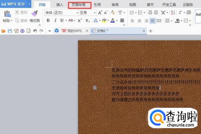Click the Print icon in quick toolbar
This screenshot has width=201, height=134.
(22, 31)
